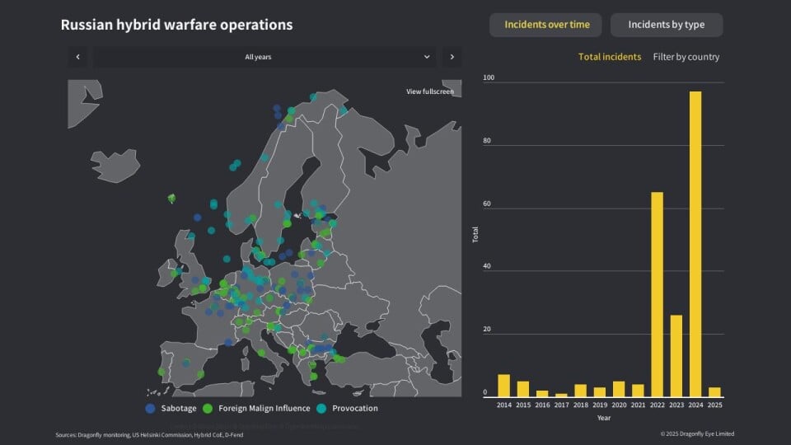This screenshot has height=445, width=791.
Task: Switch to Incidents by type tab
Action: (x=666, y=25)
